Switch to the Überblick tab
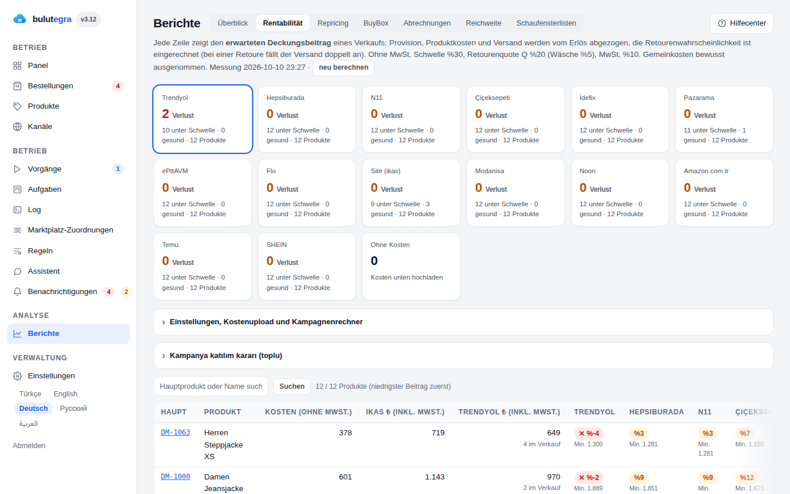Viewport: 790px width, 494px height. [x=233, y=23]
